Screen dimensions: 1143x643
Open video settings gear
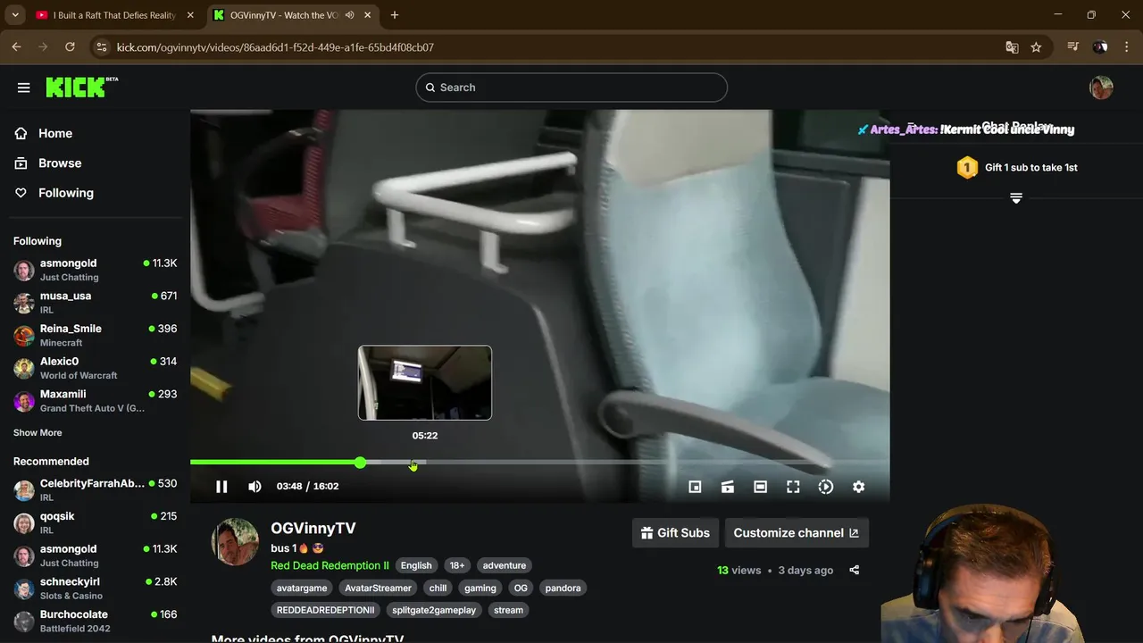pyautogui.click(x=858, y=487)
